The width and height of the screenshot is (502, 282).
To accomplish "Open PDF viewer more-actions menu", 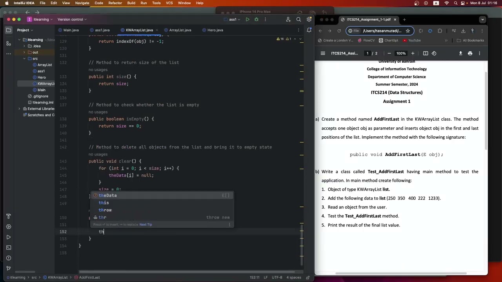I will pyautogui.click(x=479, y=53).
